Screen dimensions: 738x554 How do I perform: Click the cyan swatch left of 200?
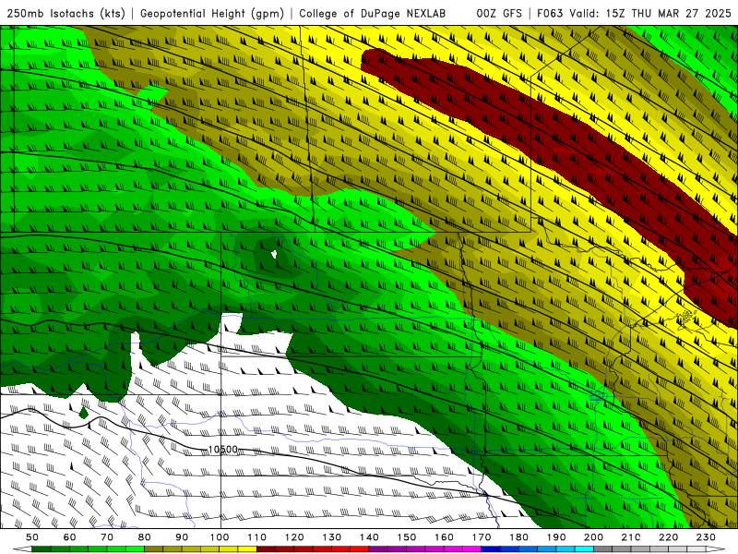[x=584, y=549]
